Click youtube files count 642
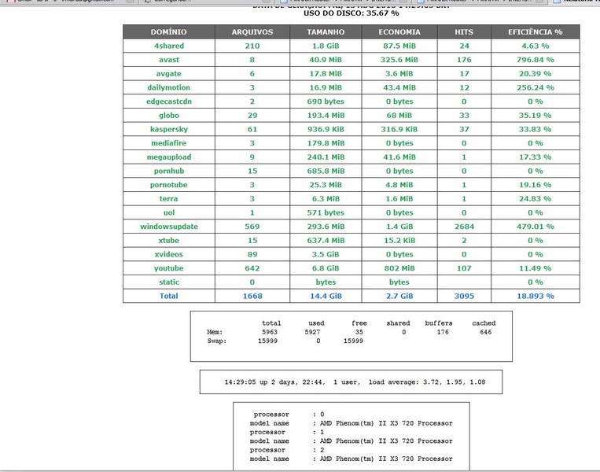 pos(252,268)
